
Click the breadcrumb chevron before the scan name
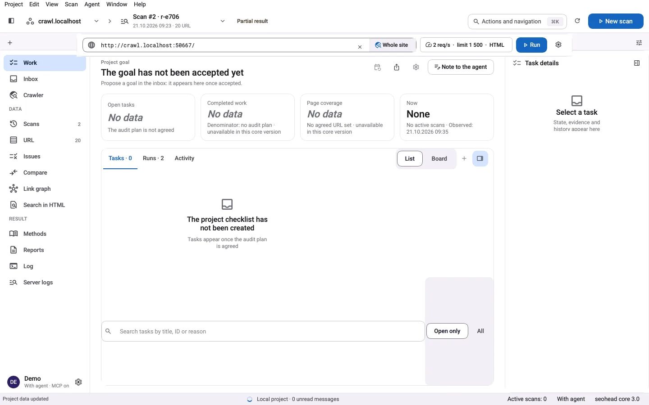(x=110, y=21)
